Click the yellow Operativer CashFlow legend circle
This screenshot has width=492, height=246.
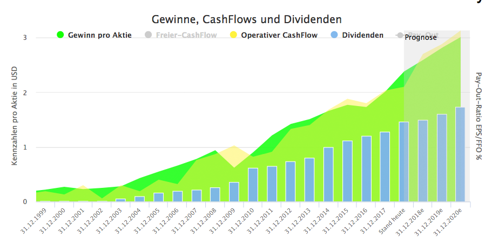[233, 36]
